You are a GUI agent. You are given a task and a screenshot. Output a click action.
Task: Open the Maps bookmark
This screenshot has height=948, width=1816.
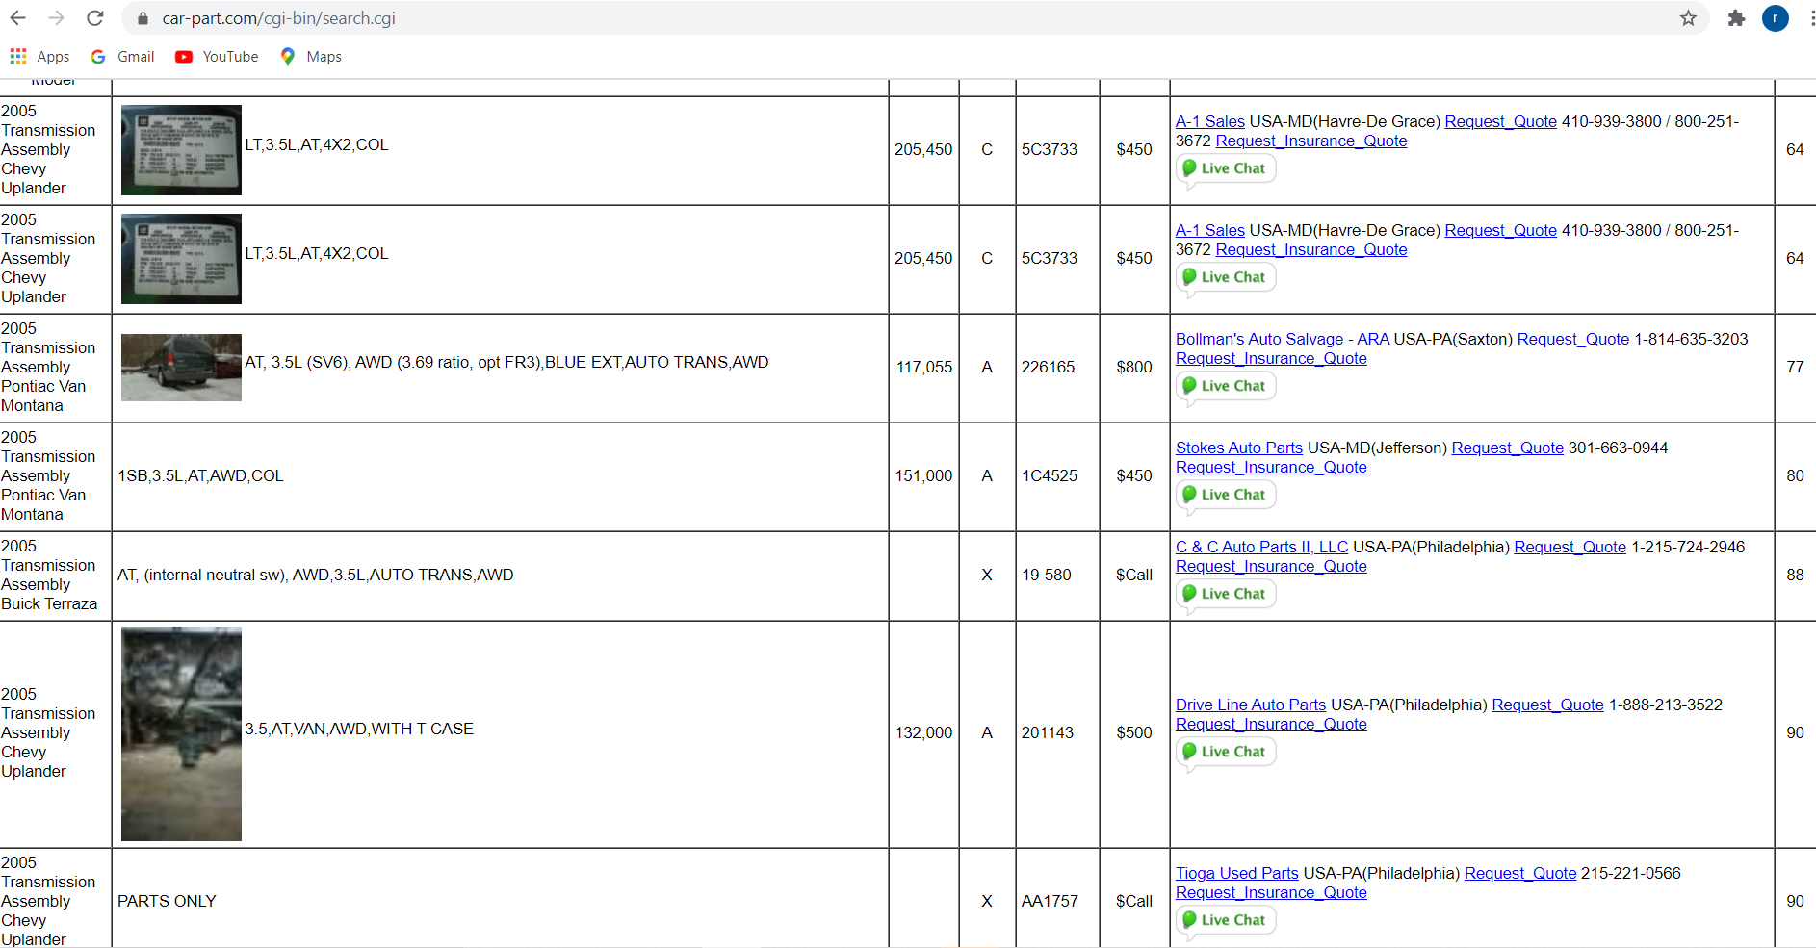(x=311, y=57)
